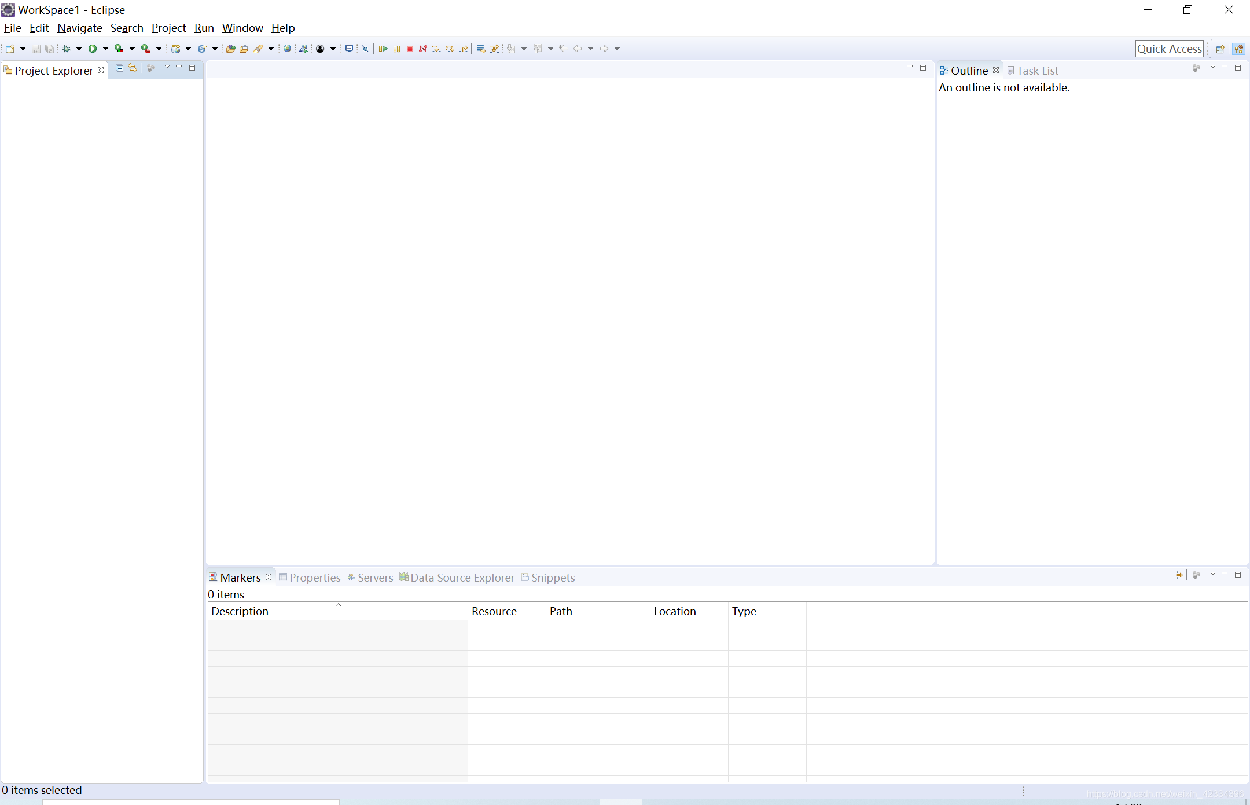Click the Quick Access search field

coord(1169,49)
